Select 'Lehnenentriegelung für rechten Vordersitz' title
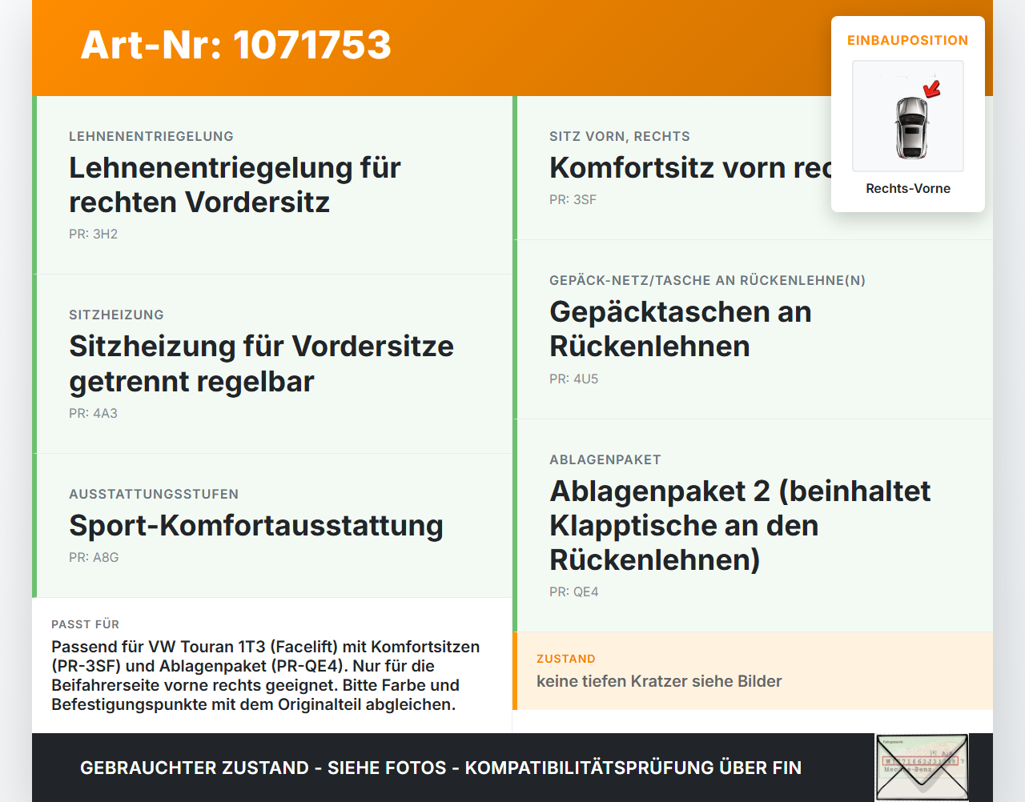The width and height of the screenshot is (1025, 802). coord(235,185)
